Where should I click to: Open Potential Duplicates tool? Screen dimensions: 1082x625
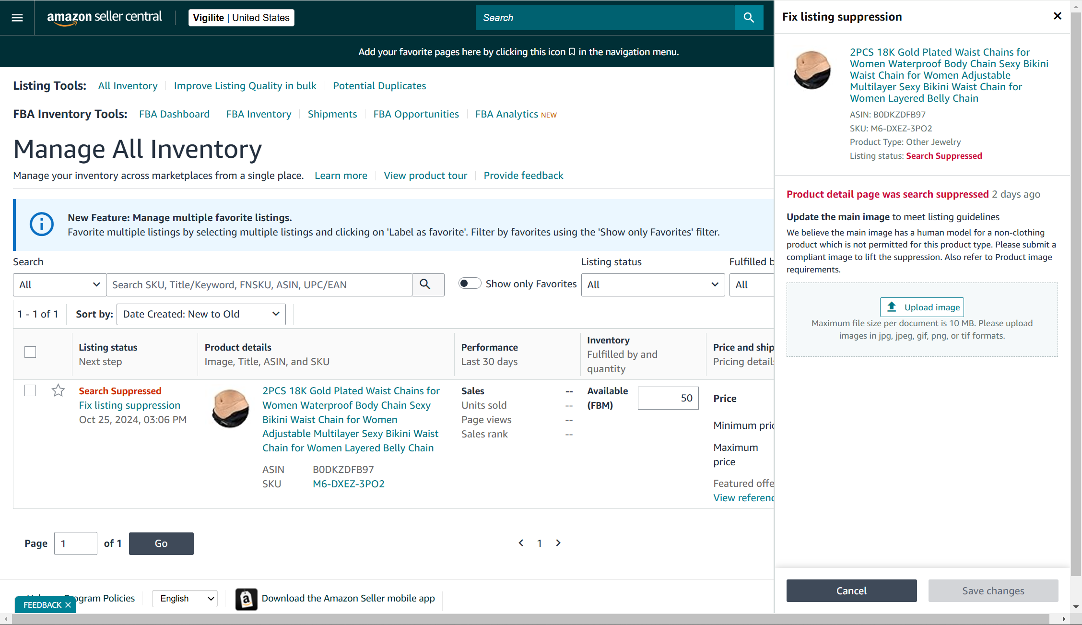(x=379, y=86)
